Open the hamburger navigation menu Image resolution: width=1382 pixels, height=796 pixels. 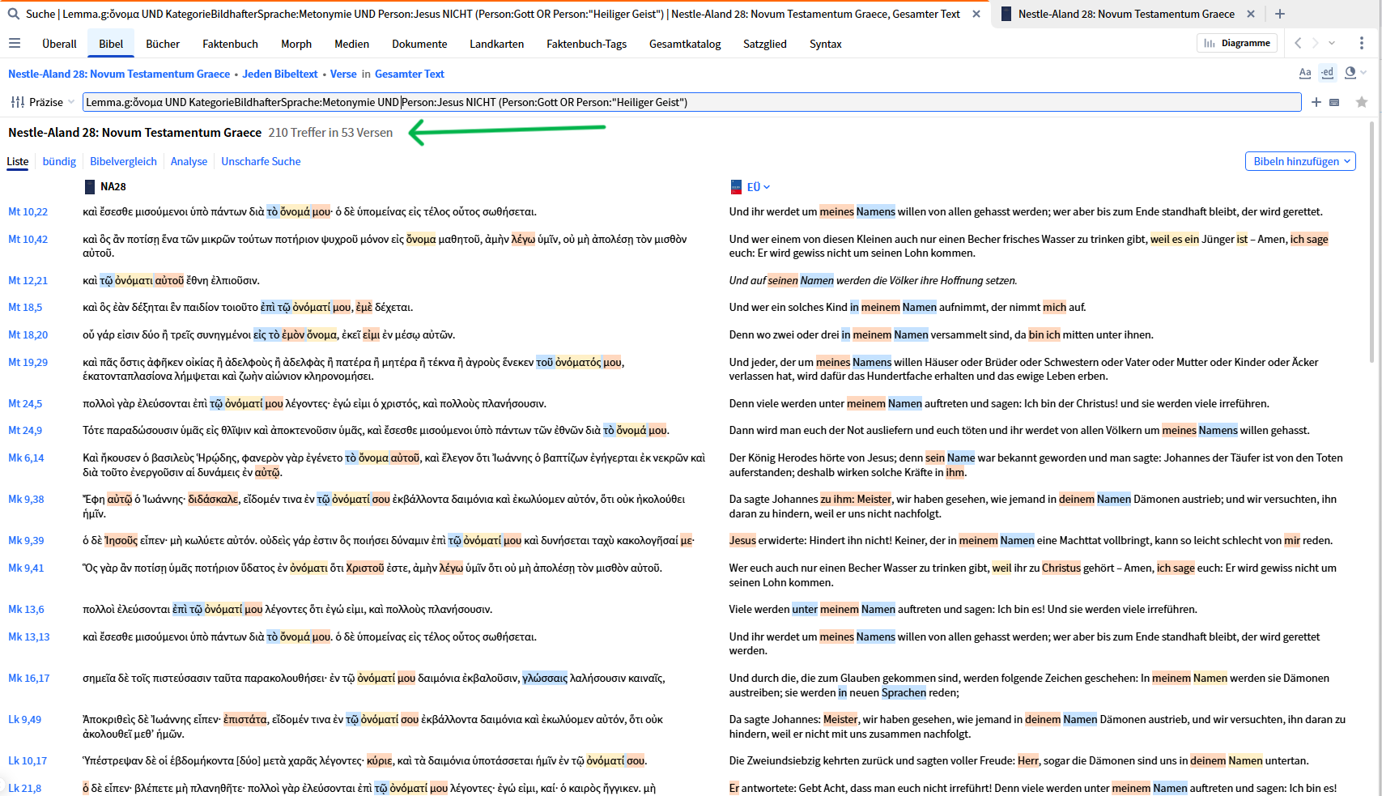tap(15, 43)
